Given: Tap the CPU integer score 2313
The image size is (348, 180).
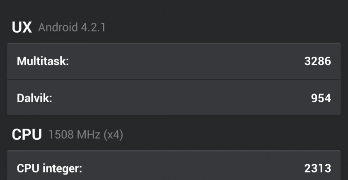Looking at the screenshot, I should (x=317, y=168).
